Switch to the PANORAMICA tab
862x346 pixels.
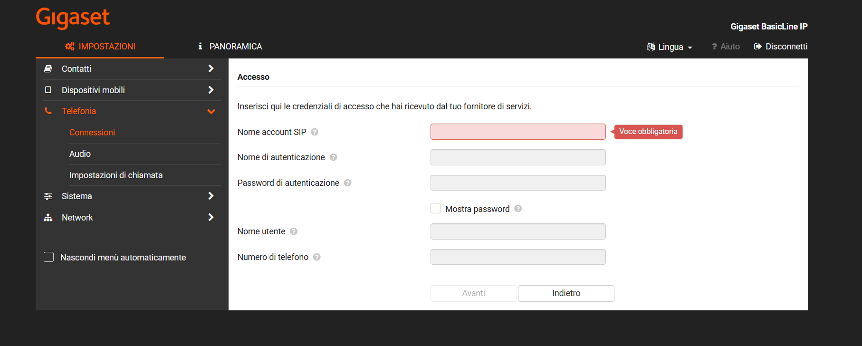[x=235, y=46]
